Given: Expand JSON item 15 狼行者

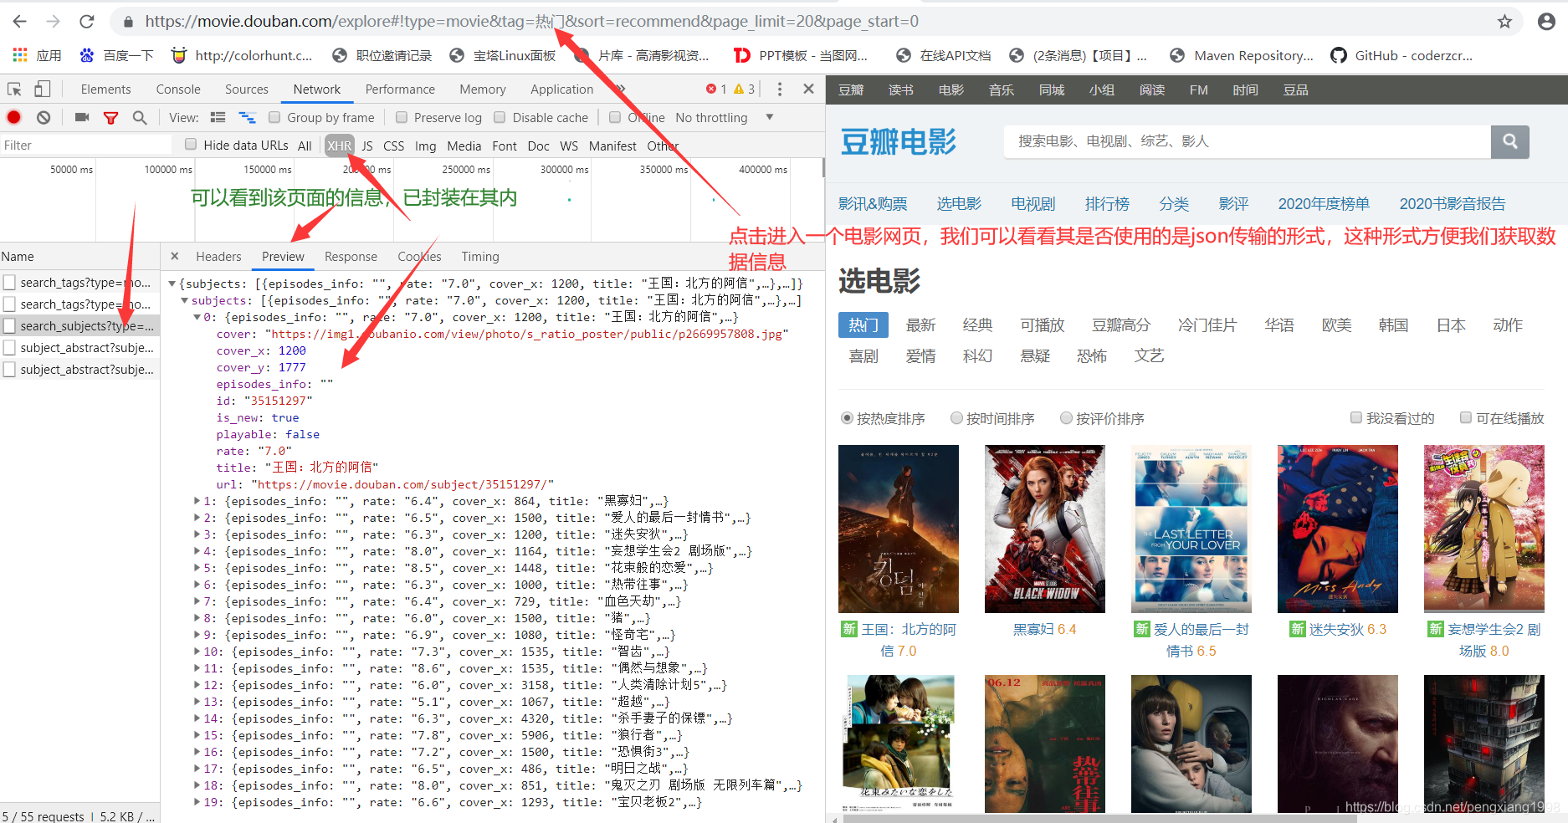Looking at the screenshot, I should point(197,736).
